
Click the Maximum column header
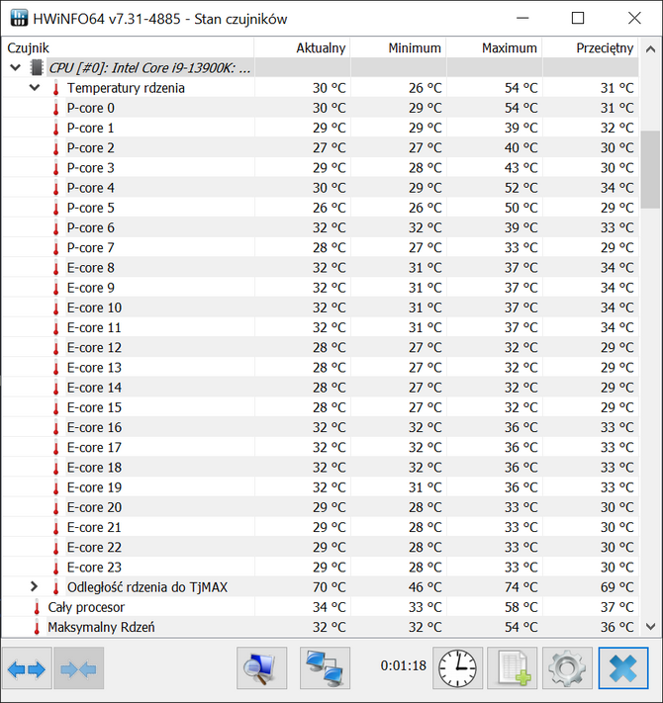click(x=494, y=48)
